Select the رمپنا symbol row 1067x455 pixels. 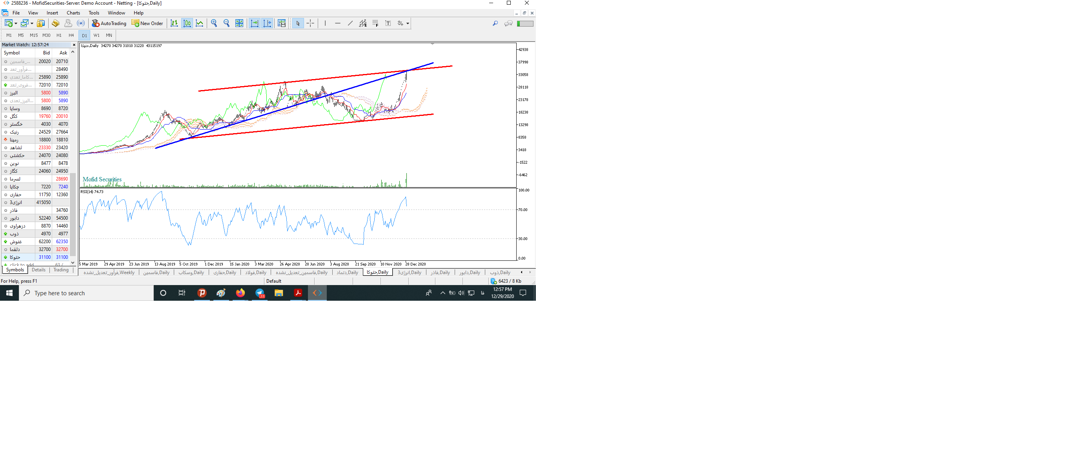36,140
